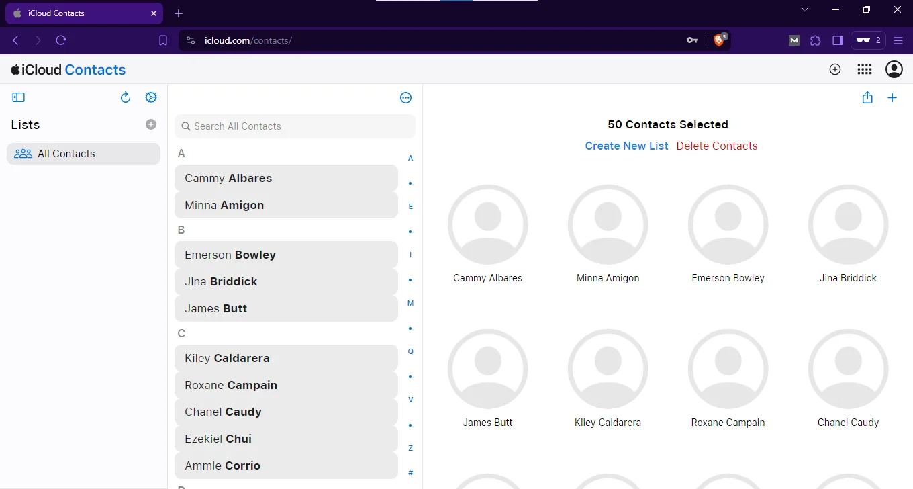Open Brave Shields lion icon
The height and width of the screenshot is (489, 913).
[x=720, y=40]
